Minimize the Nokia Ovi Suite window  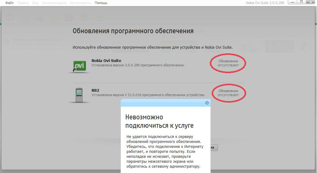point(292,2)
